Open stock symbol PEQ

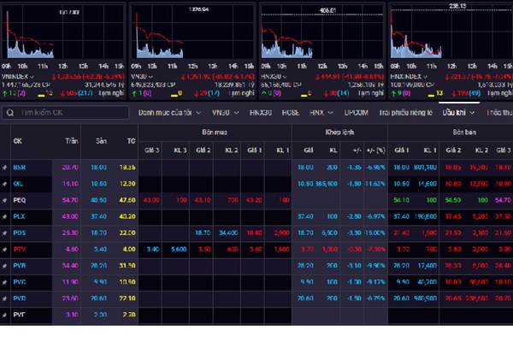(x=20, y=200)
